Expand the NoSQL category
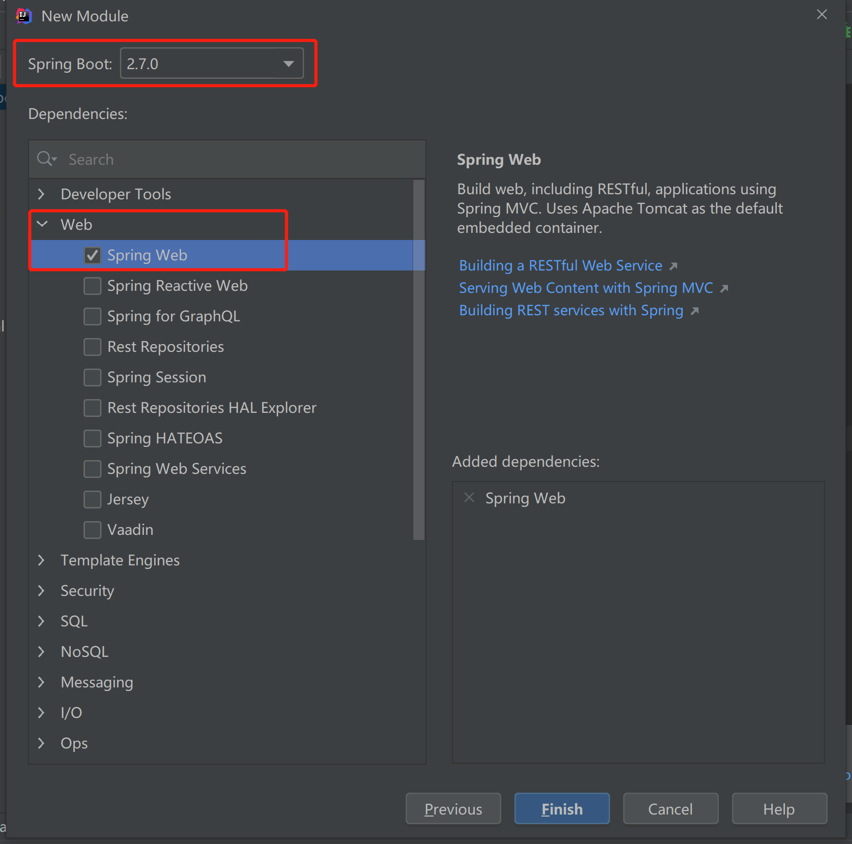Image resolution: width=852 pixels, height=844 pixels. [x=42, y=652]
